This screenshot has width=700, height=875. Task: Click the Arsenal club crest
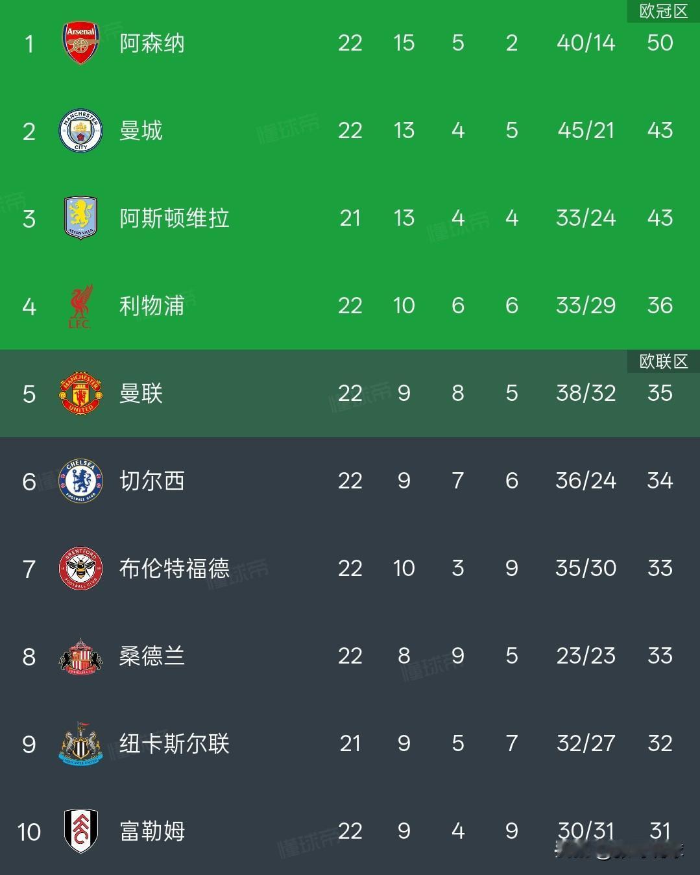click(80, 43)
